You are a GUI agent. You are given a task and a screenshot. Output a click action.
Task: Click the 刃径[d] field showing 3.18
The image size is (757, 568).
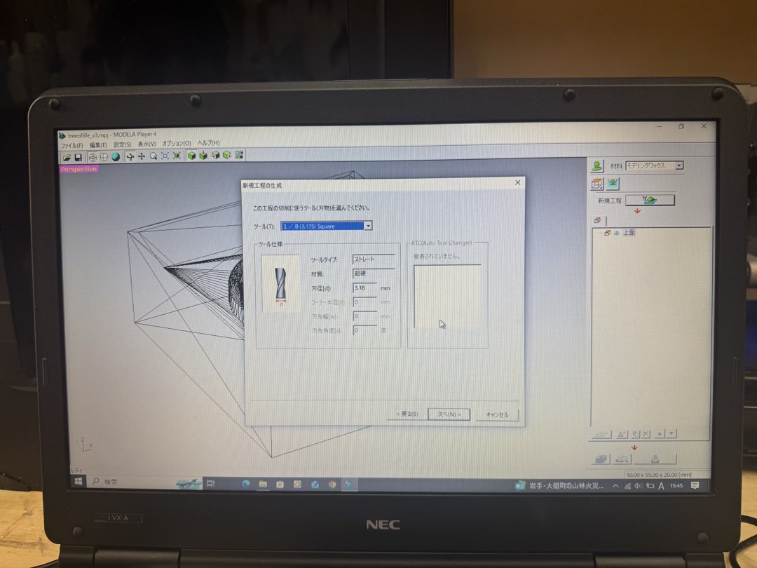365,288
